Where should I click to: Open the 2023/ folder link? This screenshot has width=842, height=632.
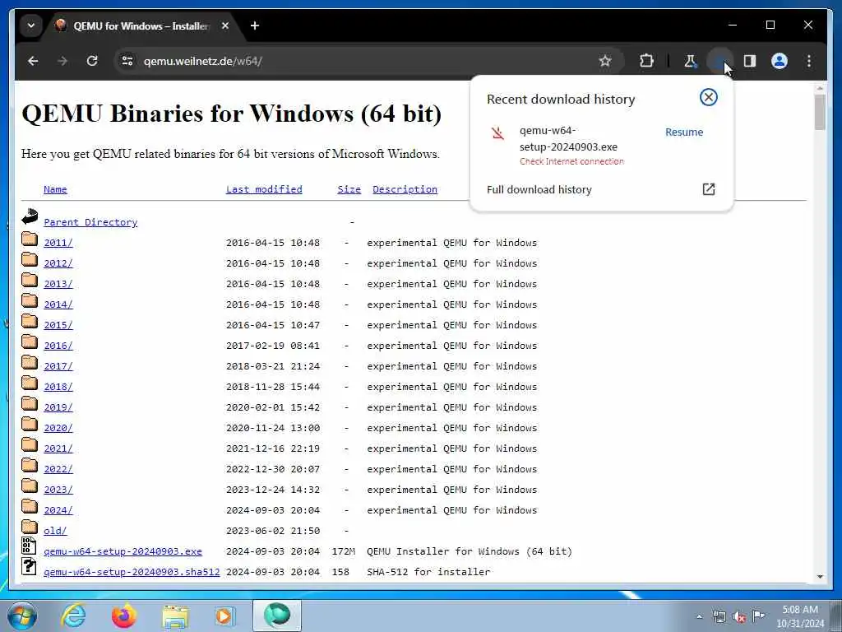[x=58, y=490]
